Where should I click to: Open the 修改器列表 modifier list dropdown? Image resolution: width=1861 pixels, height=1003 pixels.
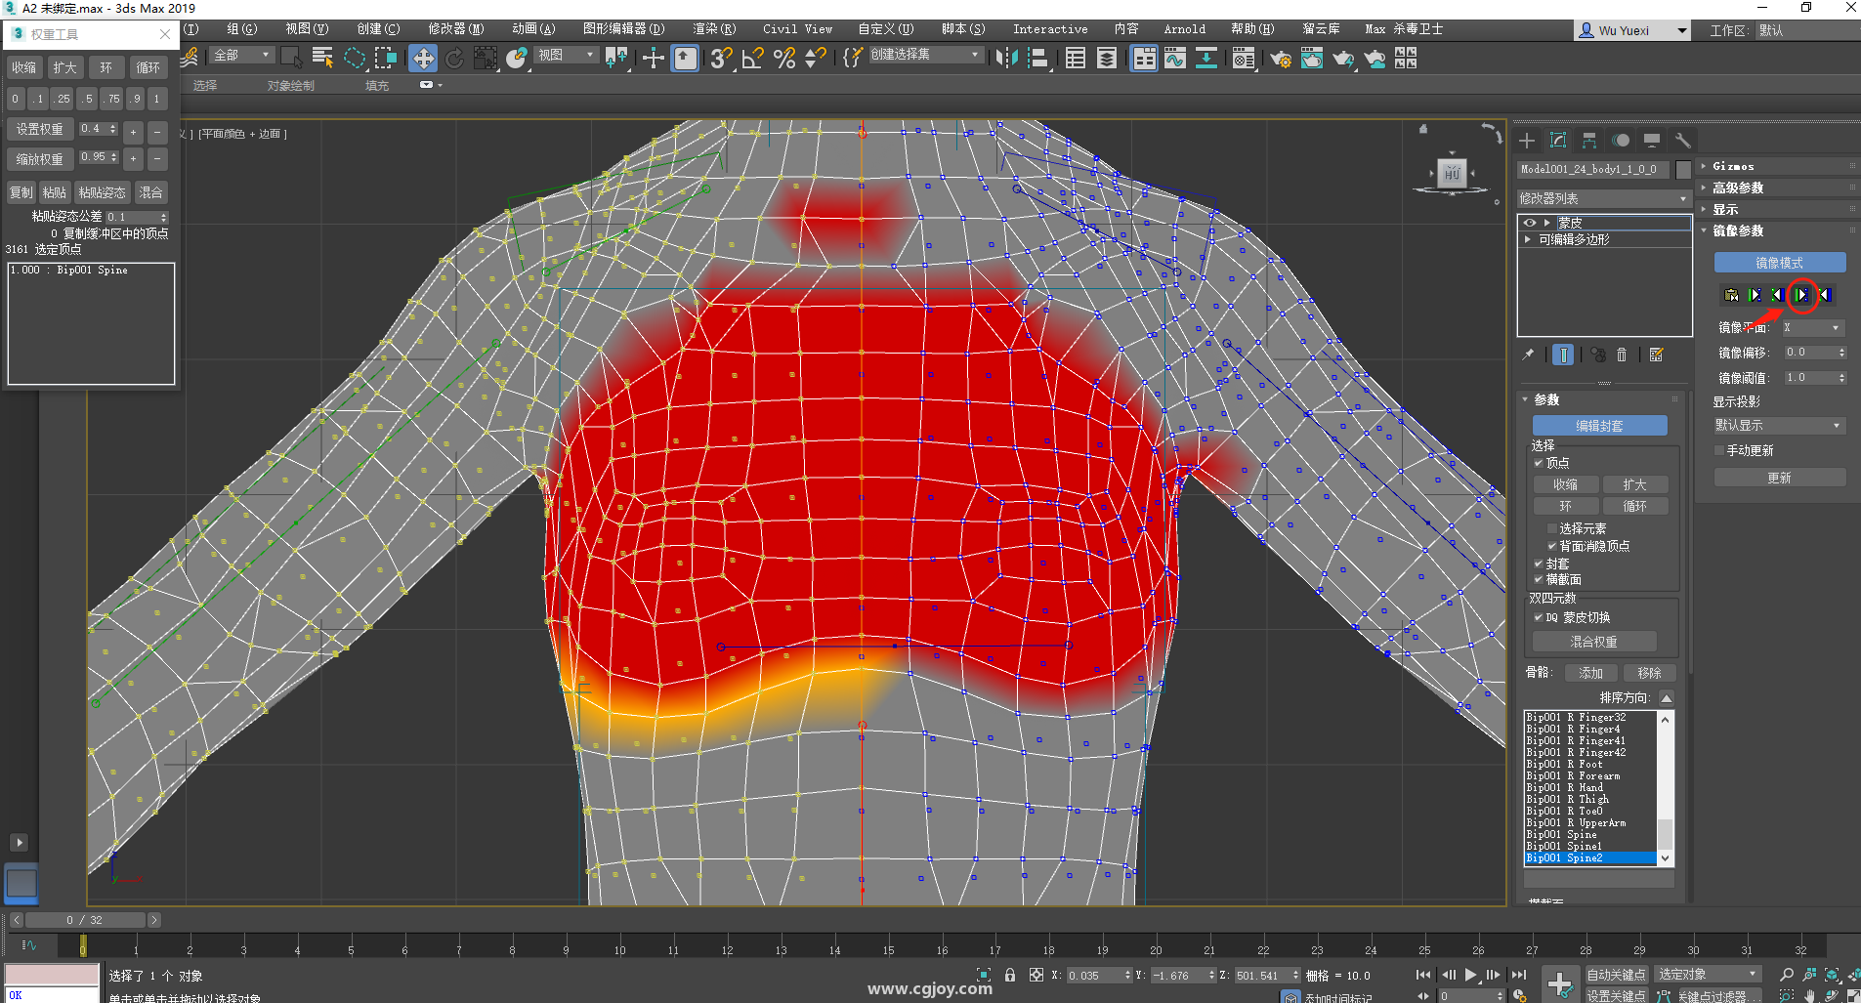tap(1604, 198)
